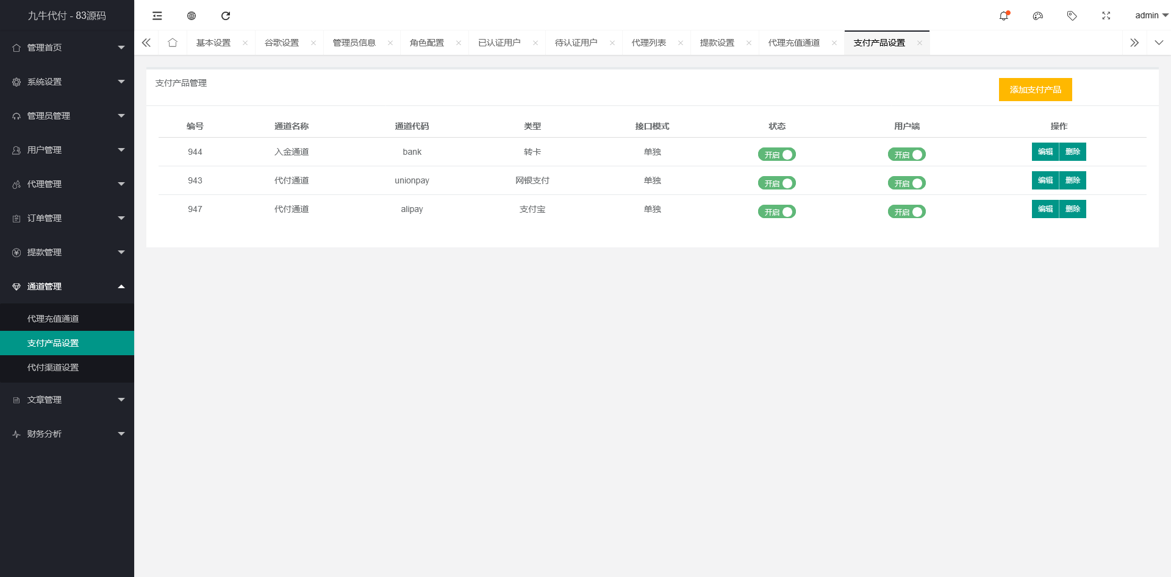
Task: Toggle user-side switch for unionpay row
Action: point(906,183)
